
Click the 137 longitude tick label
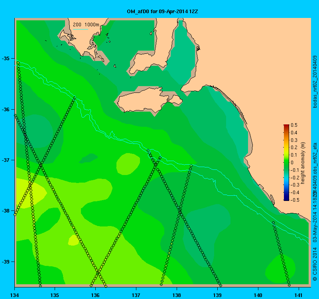tap(136, 295)
